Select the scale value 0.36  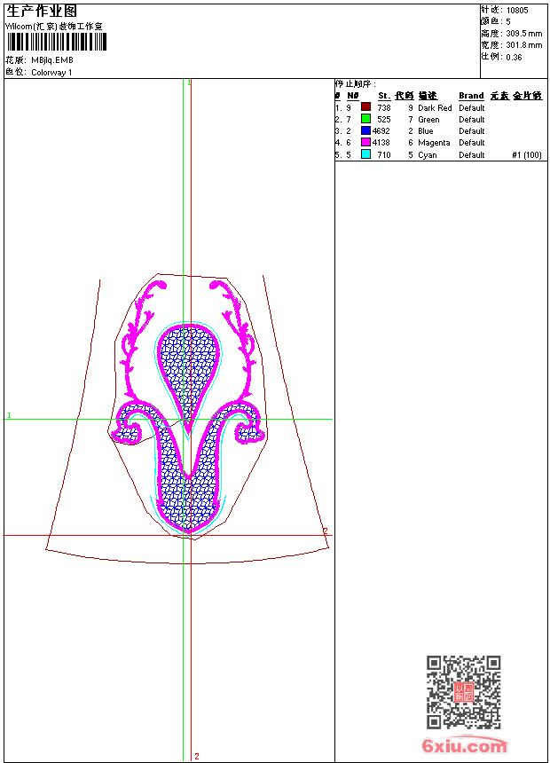514,58
